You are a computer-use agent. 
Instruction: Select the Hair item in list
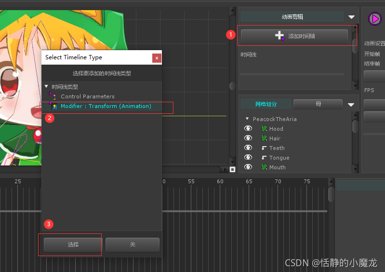(275, 138)
